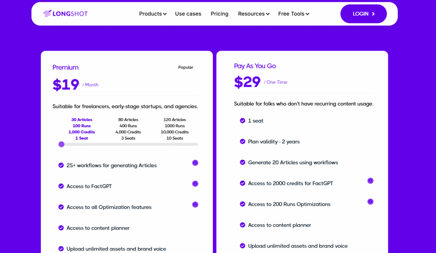This screenshot has width=436, height=253.
Task: Click the plan tier slider handle
Action: pyautogui.click(x=61, y=144)
